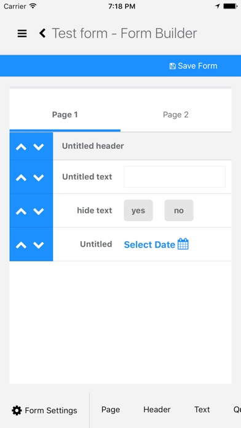
Task: Move hide text row up
Action: [22, 211]
